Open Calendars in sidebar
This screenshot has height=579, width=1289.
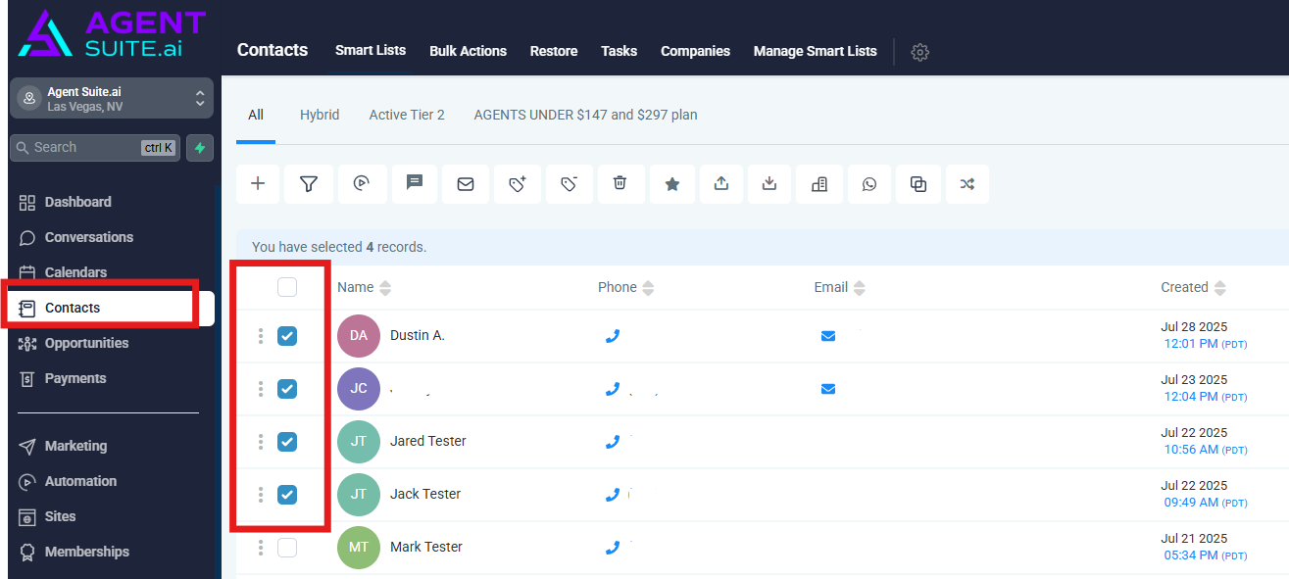coord(75,272)
